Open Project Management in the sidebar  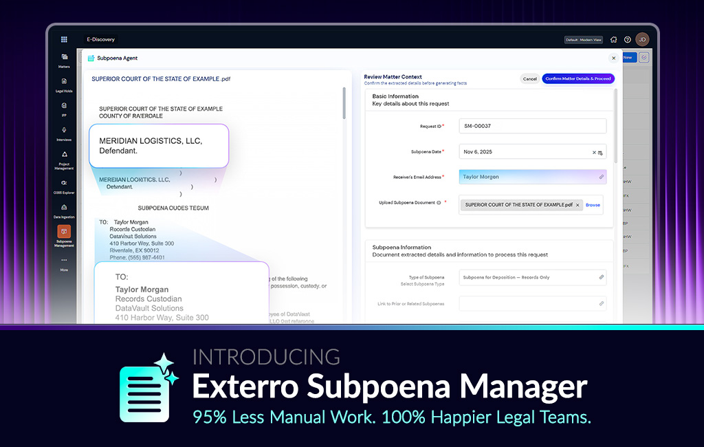coord(64,160)
